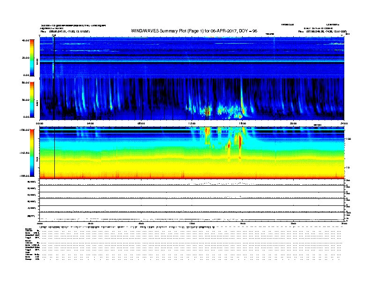Click the RAD2 vertical axis label
The width and height of the screenshot is (371, 287).
(x=37, y=61)
